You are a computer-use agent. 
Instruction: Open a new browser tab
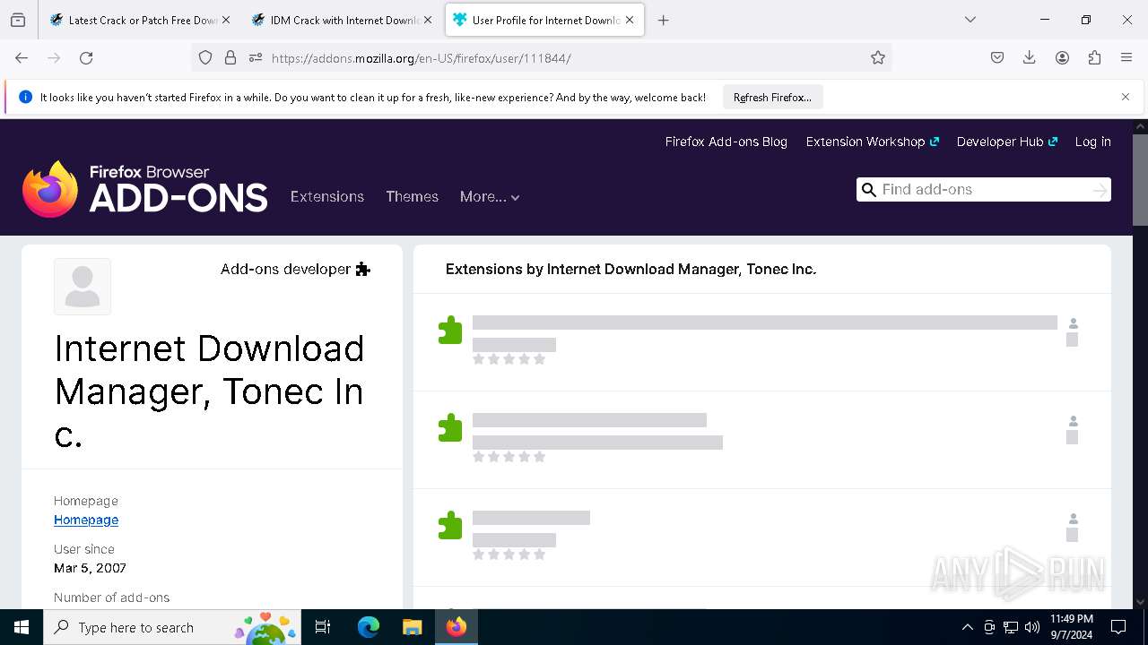[664, 20]
